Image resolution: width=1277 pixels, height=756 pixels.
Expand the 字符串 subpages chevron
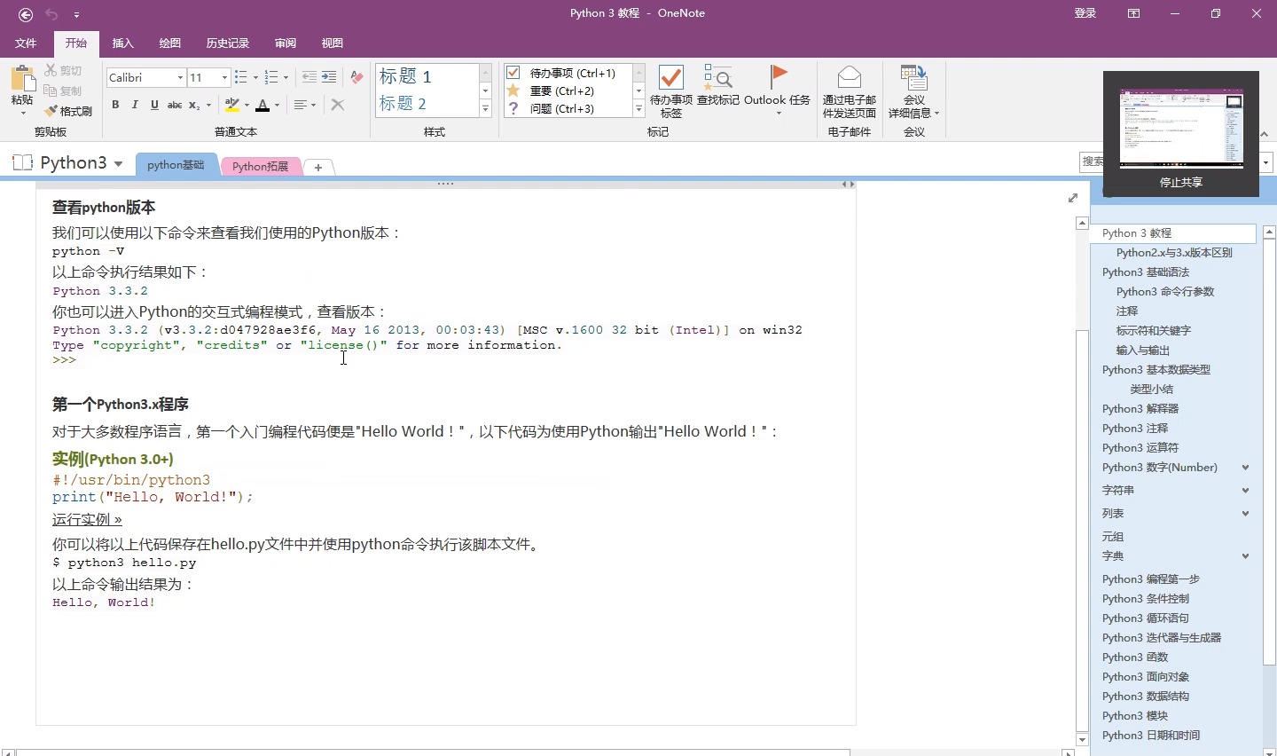coord(1246,491)
